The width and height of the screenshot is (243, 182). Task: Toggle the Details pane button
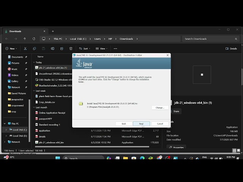click(231, 49)
